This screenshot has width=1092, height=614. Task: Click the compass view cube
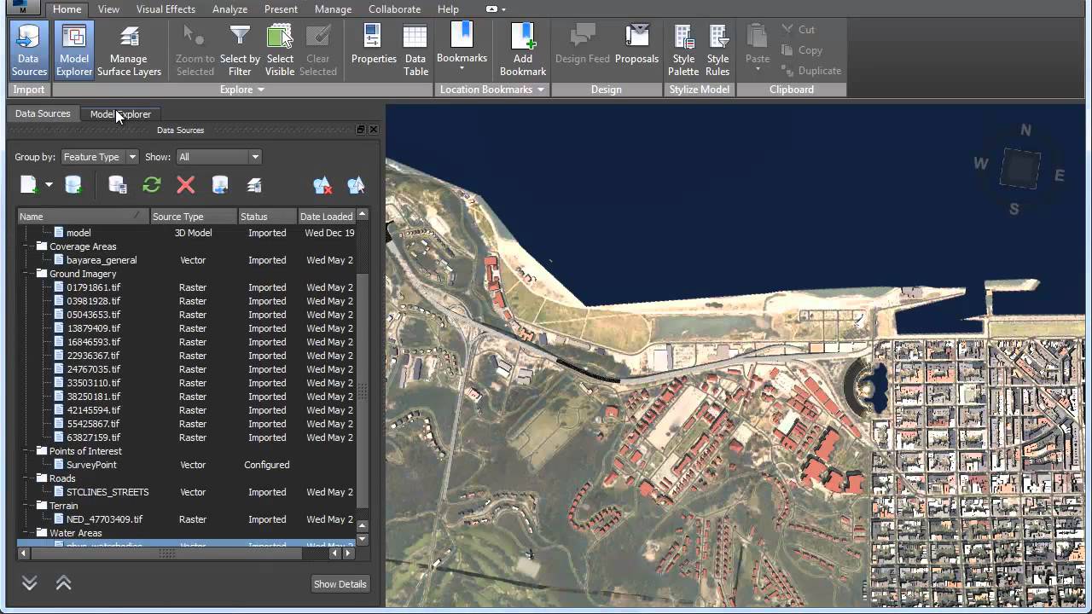click(x=1019, y=169)
